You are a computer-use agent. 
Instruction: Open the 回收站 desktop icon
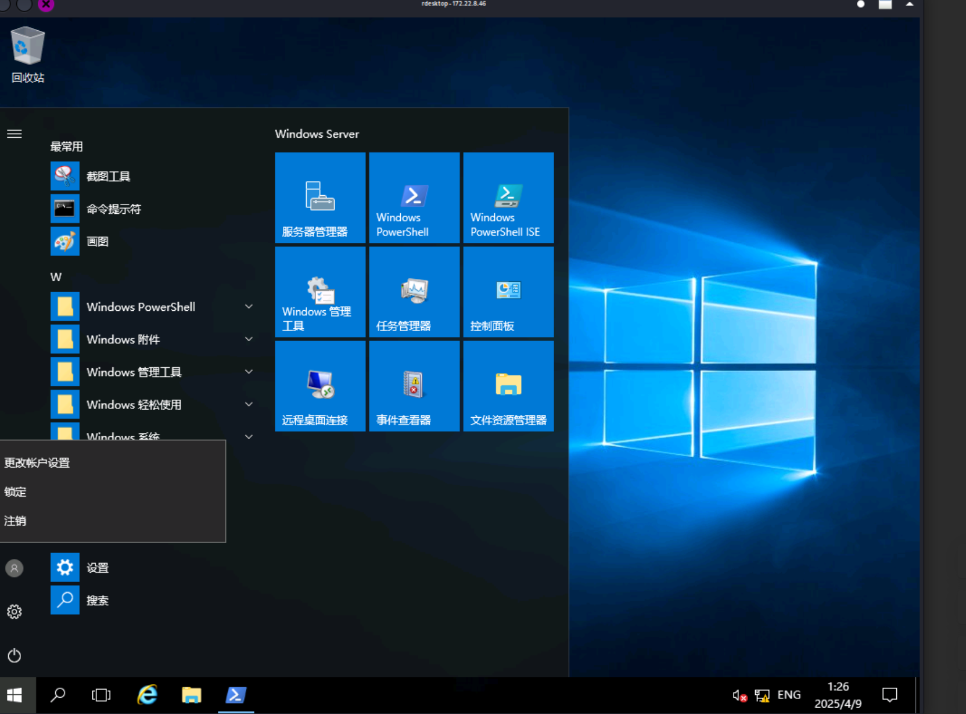[27, 55]
